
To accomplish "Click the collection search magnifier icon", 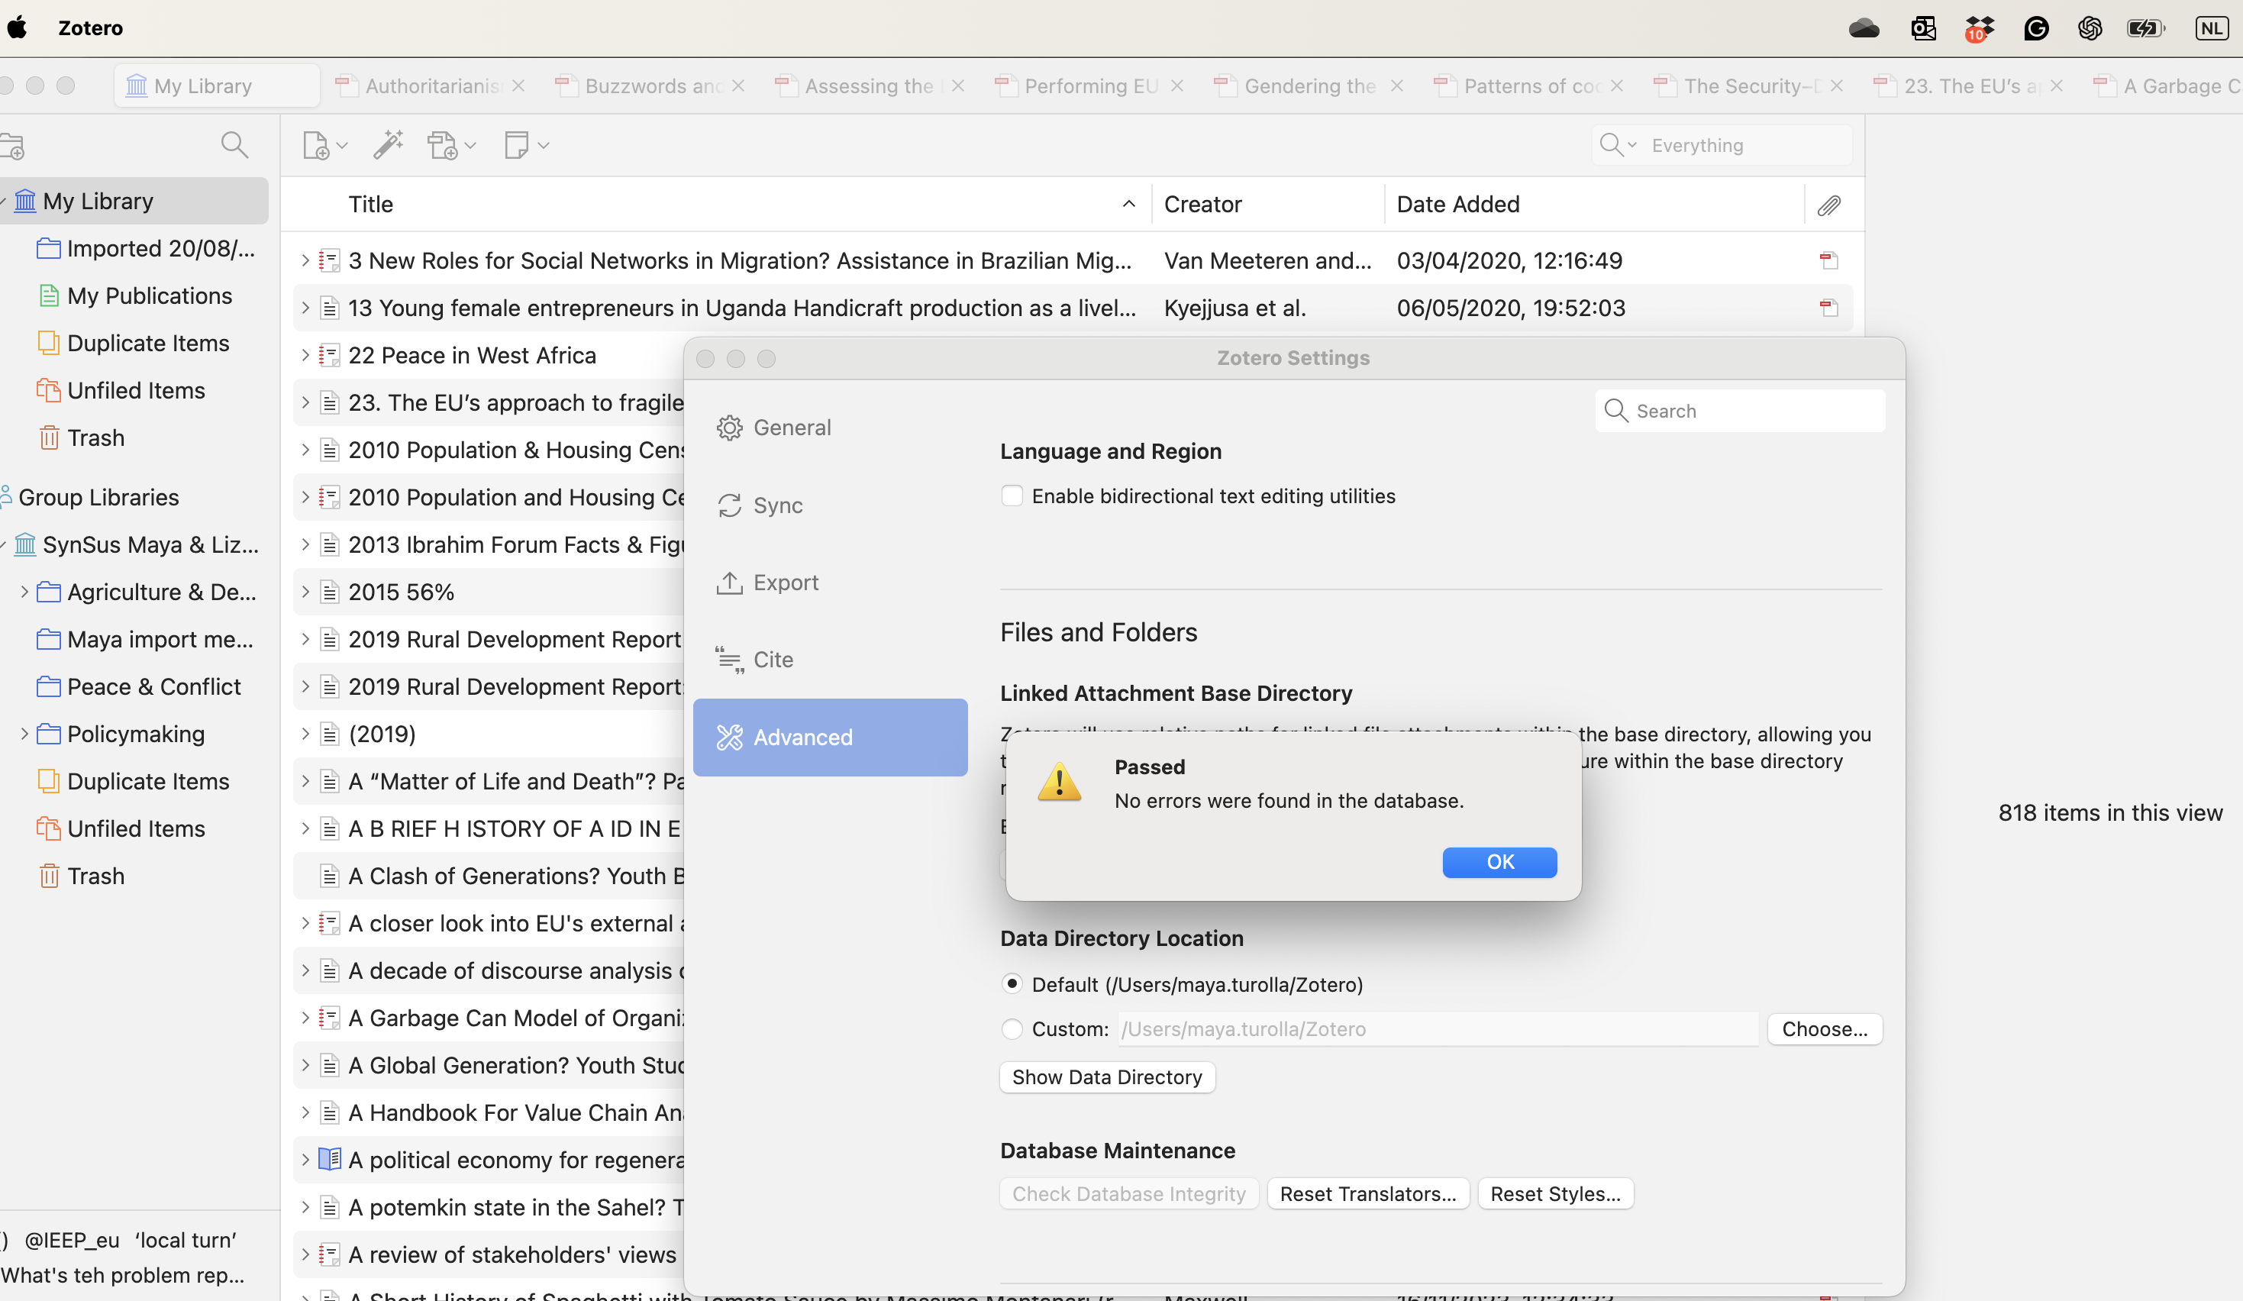I will click(x=234, y=145).
